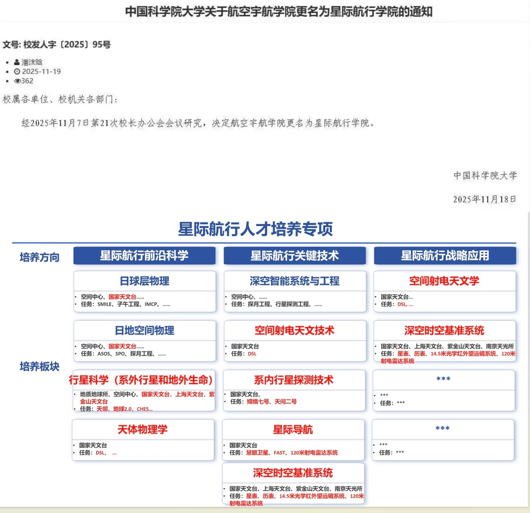Expand the first *** placeholder card
The width and height of the screenshot is (530, 513).
click(443, 379)
